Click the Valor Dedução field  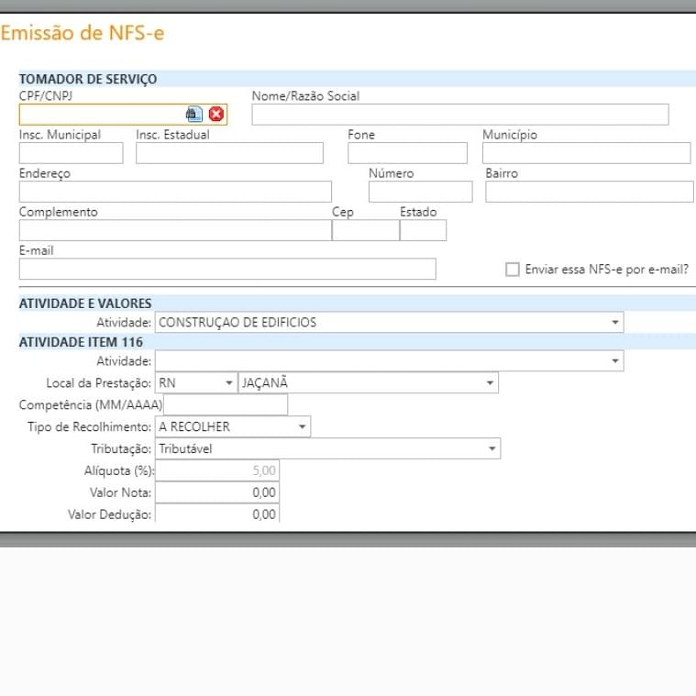coord(217,514)
